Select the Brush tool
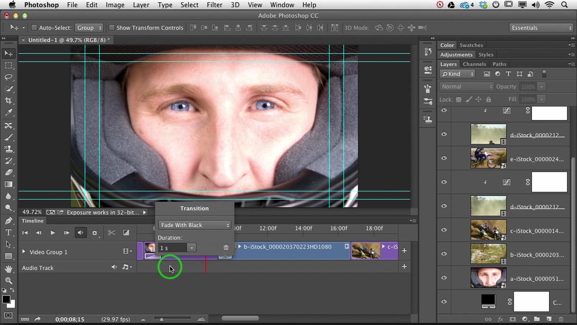 [9, 137]
